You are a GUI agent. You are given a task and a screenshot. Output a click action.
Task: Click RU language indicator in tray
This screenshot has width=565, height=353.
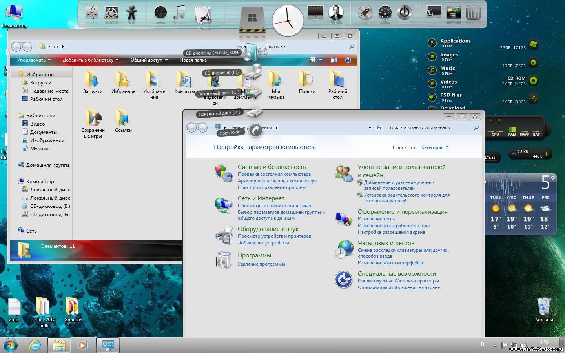(484, 344)
